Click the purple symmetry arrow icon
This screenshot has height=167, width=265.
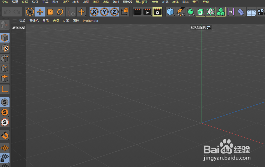(231, 12)
